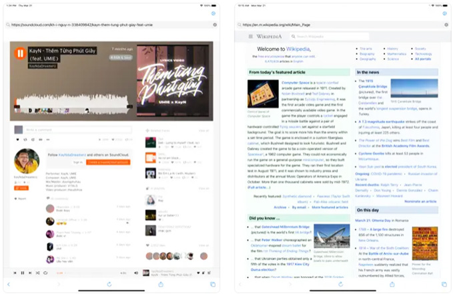This screenshot has height=298, width=453.
Task: Reload page in left browser window
Action: [x=109, y=285]
